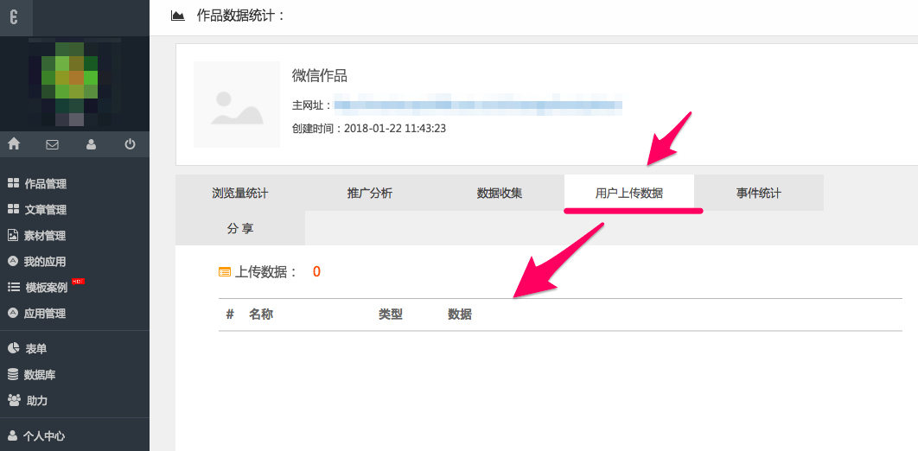Click the 作品管理 grid icon
The height and width of the screenshot is (451, 918).
(x=13, y=184)
